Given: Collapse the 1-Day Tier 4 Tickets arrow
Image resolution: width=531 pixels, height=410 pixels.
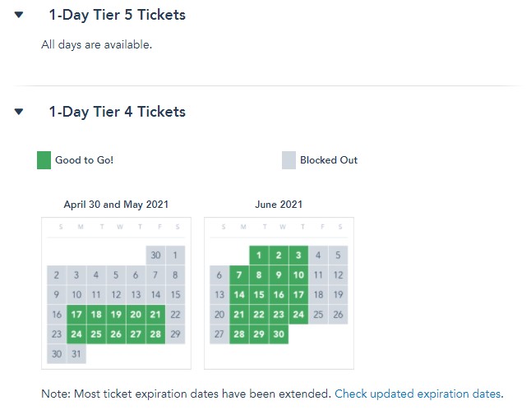Looking at the screenshot, I should (19, 112).
